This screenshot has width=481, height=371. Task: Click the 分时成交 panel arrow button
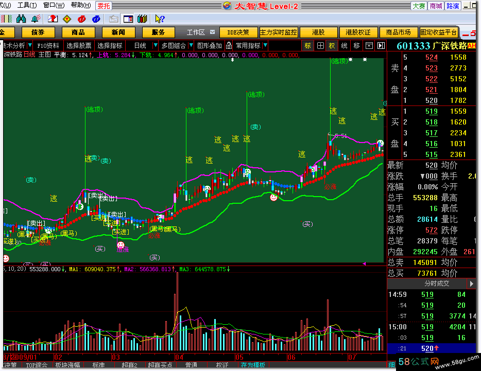click(471, 284)
